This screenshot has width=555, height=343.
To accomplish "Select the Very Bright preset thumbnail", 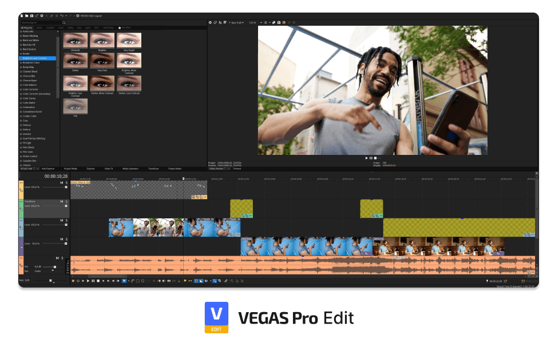I will (x=129, y=41).
